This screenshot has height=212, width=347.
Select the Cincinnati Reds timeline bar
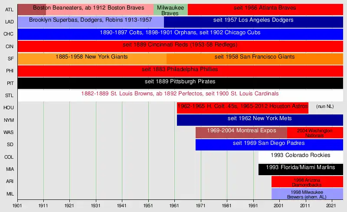pos(180,45)
